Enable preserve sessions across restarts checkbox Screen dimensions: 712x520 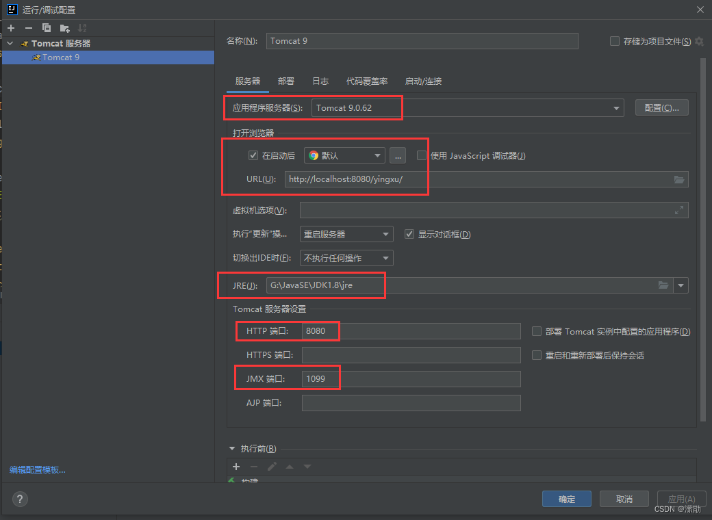click(537, 355)
